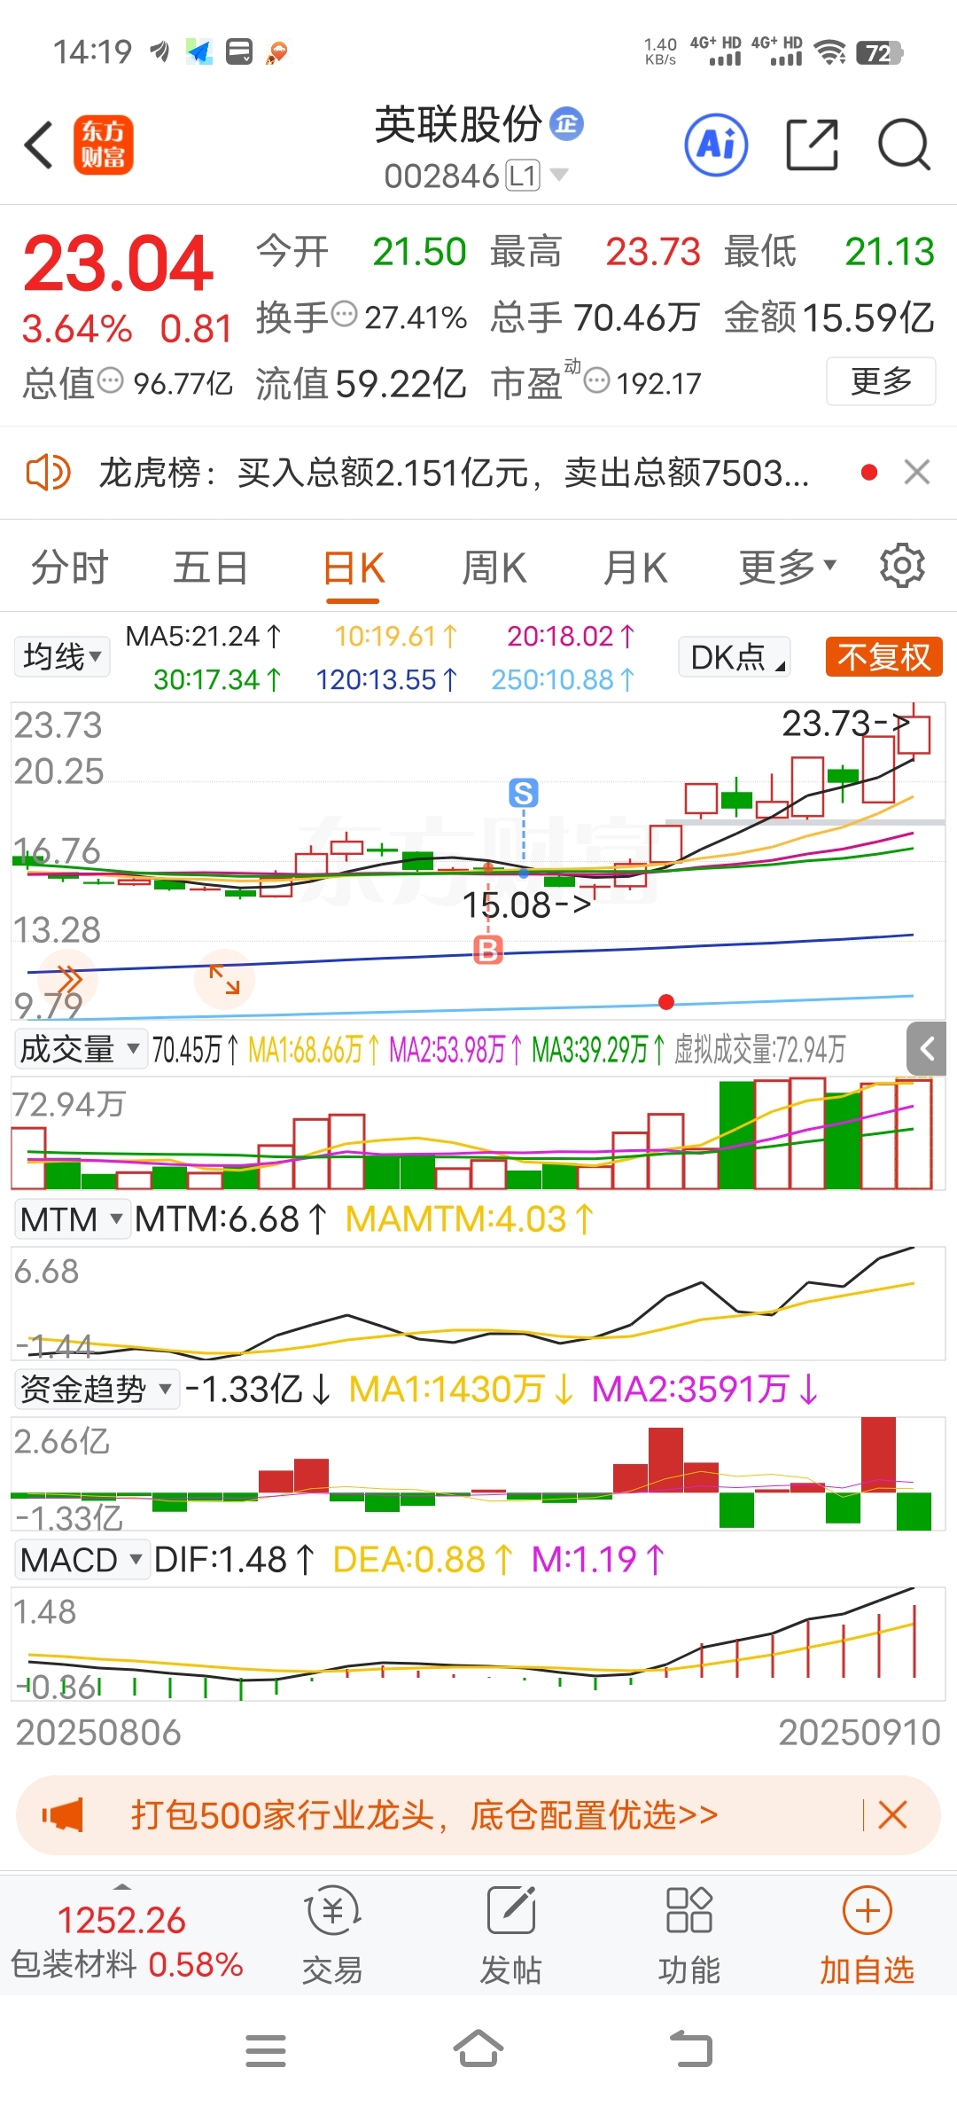Tap the MAMTM:4.03 value
957x2107 pixels.
tap(470, 1219)
